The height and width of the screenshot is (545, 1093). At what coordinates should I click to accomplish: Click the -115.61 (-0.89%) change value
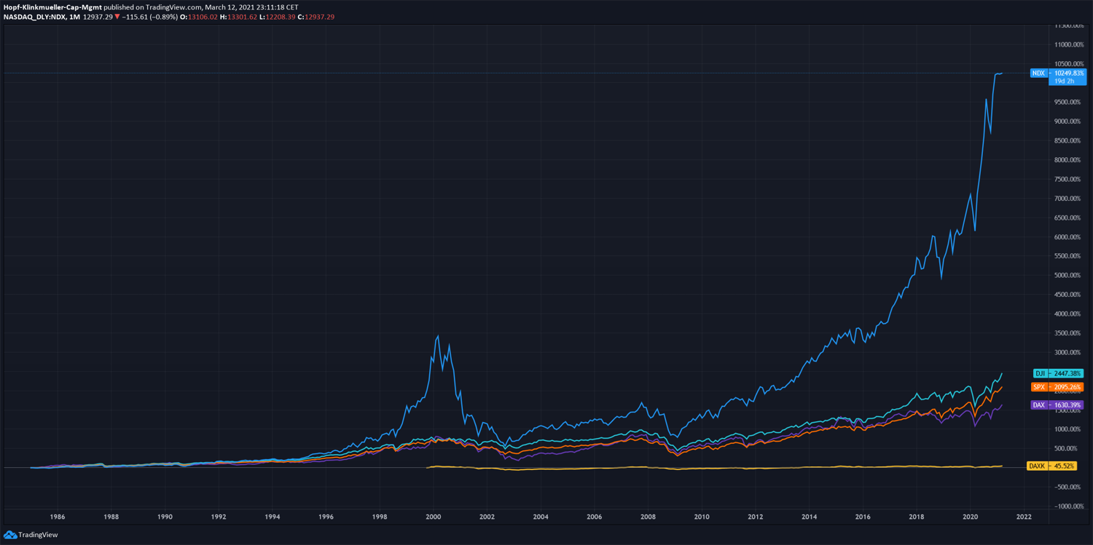coord(151,17)
